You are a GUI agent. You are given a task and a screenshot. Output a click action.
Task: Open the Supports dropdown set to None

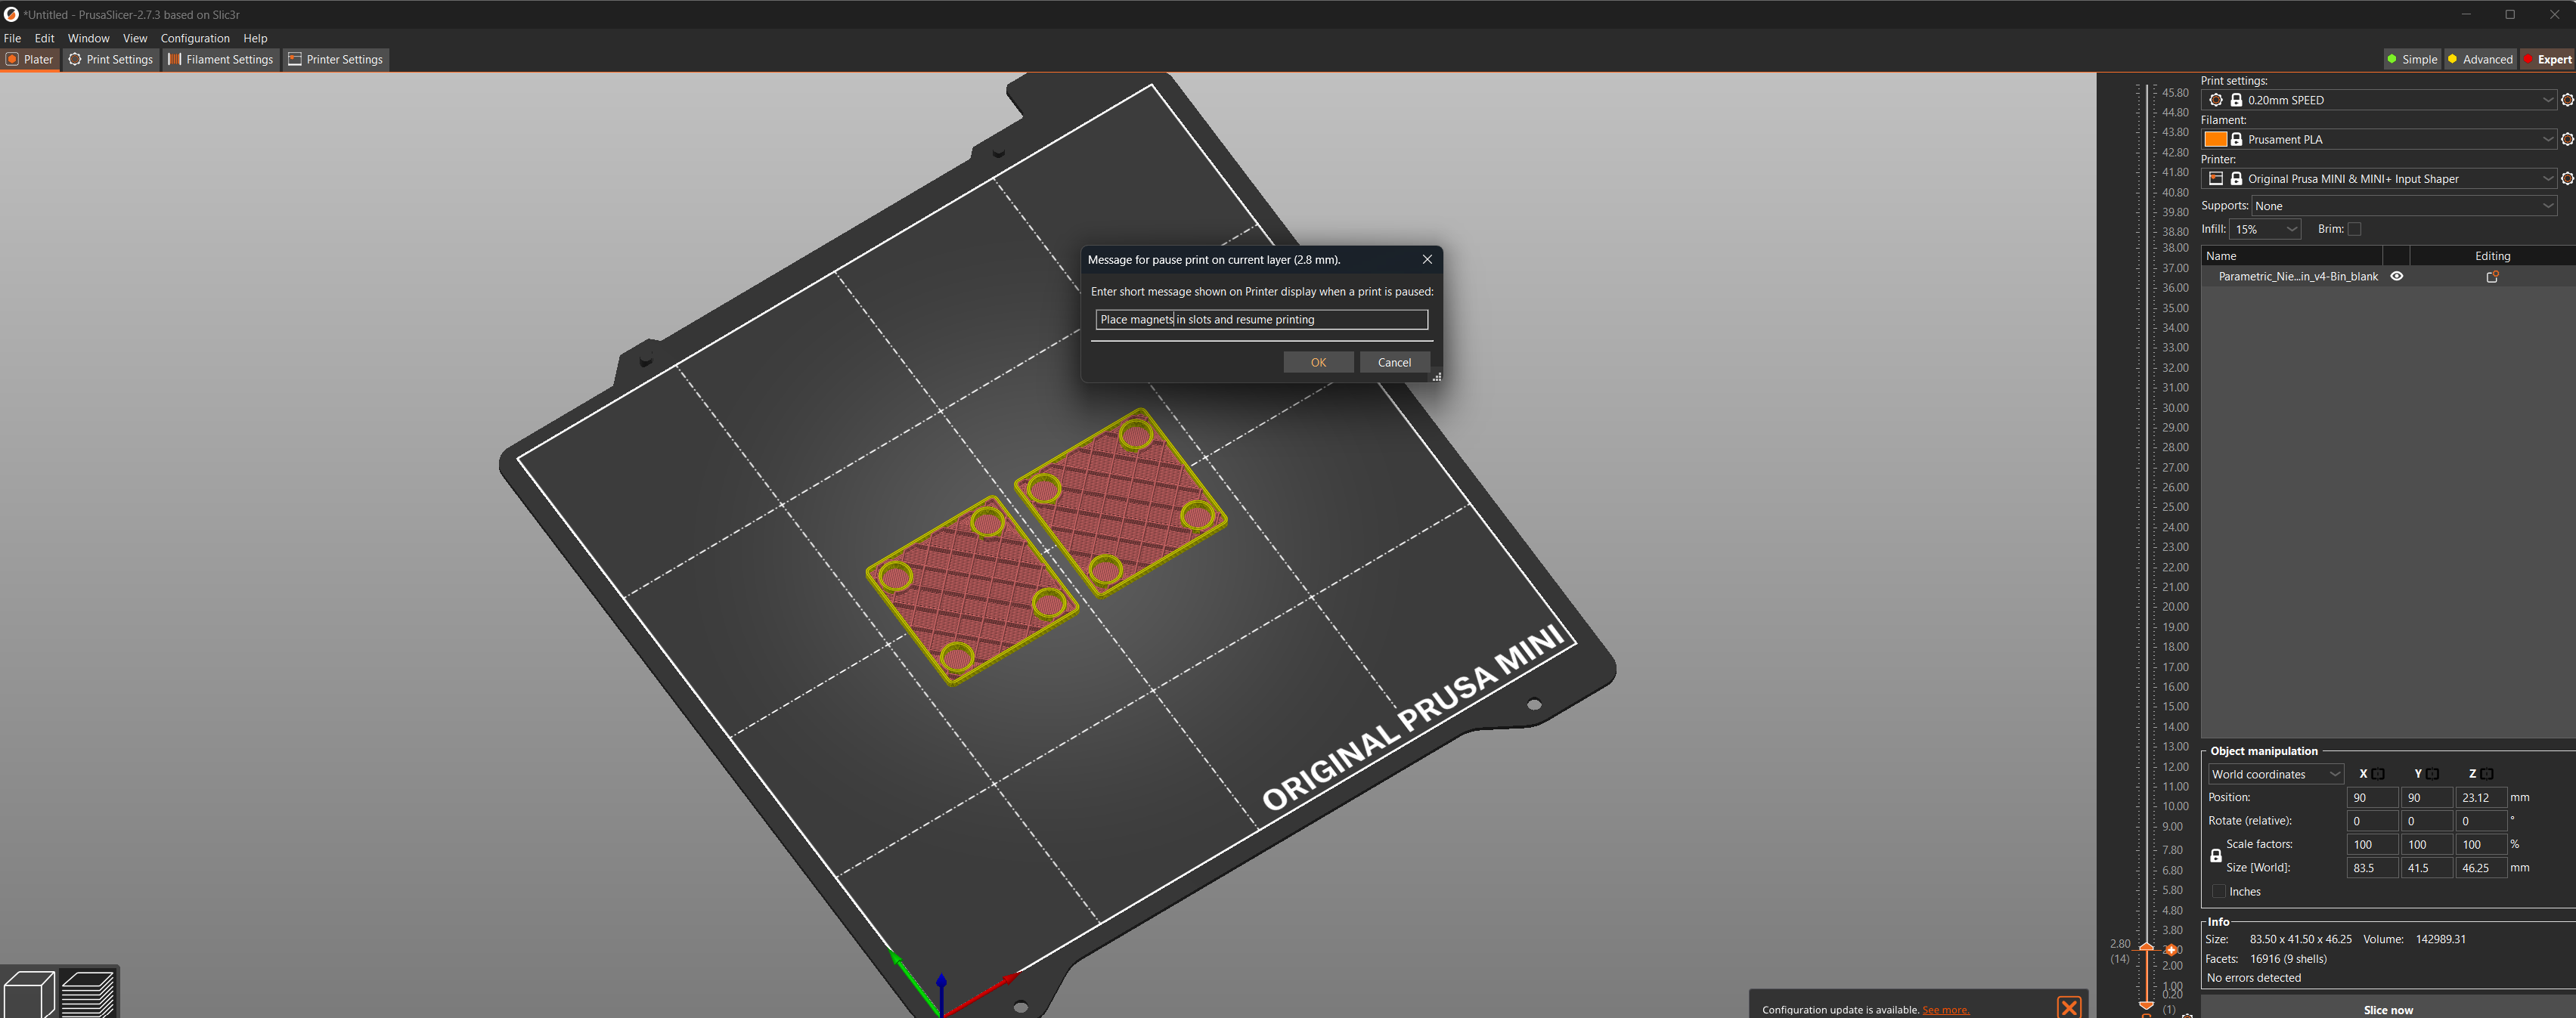[2404, 206]
